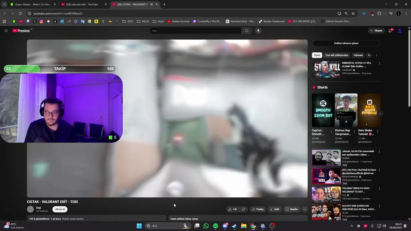
Task: Open the #hayki hashtag link
Action: [66, 219]
